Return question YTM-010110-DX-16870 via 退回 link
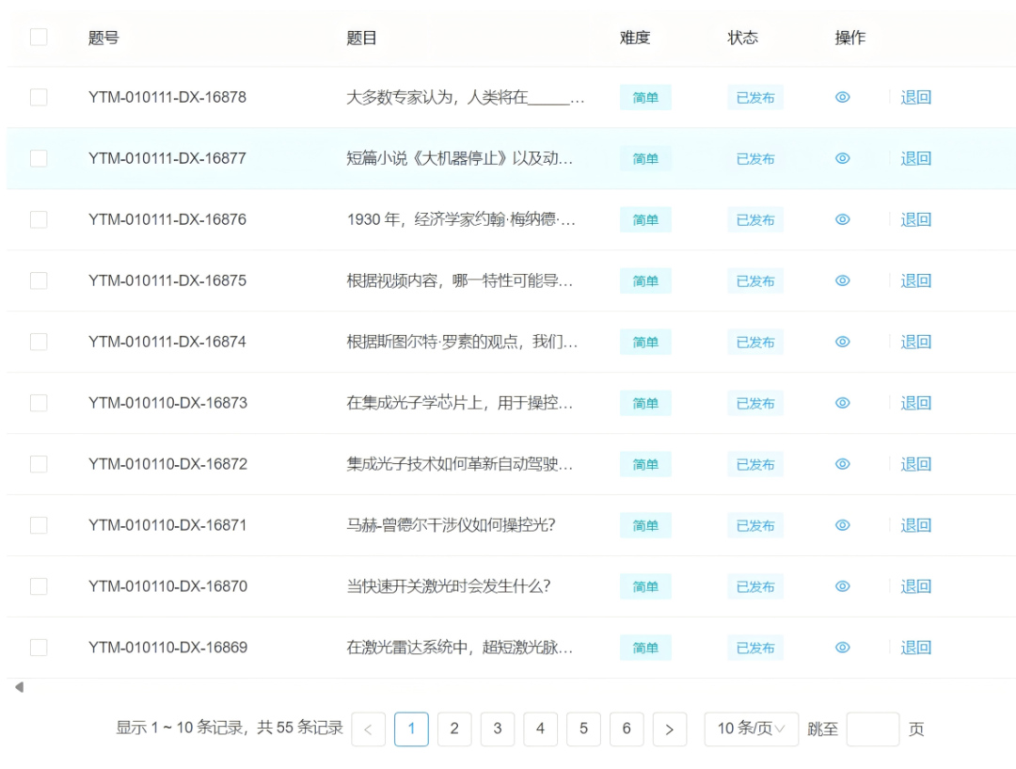The width and height of the screenshot is (1016, 769). (915, 586)
